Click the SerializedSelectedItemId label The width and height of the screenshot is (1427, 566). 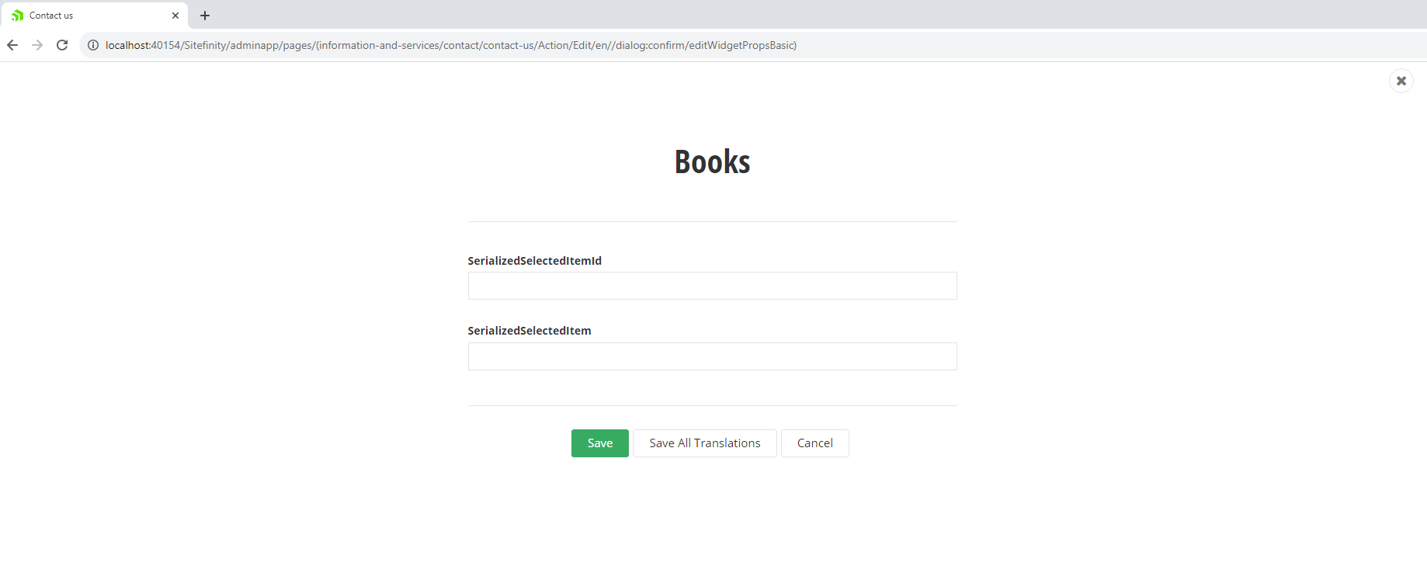pos(534,261)
